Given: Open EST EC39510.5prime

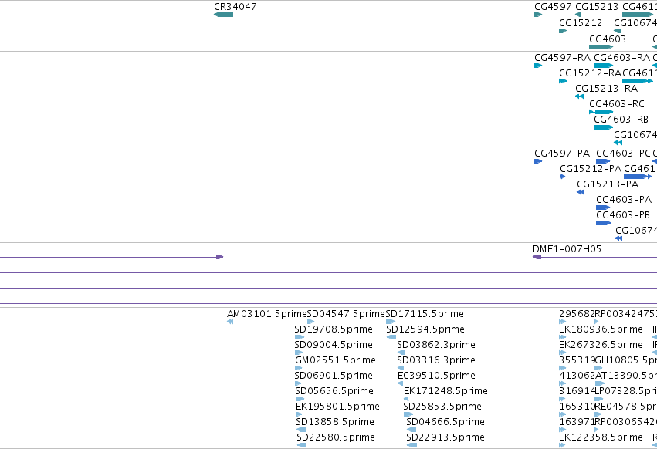Looking at the screenshot, I should (400, 383).
